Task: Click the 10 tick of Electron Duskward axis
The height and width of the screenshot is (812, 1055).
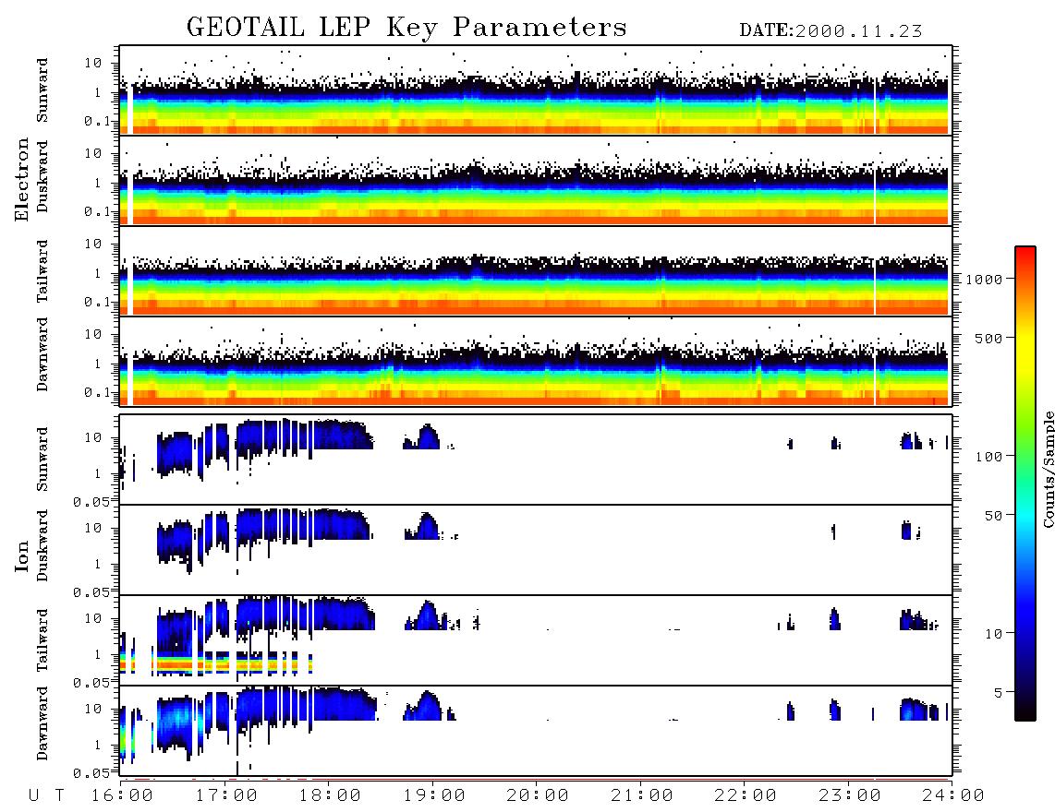Action: pyautogui.click(x=93, y=153)
